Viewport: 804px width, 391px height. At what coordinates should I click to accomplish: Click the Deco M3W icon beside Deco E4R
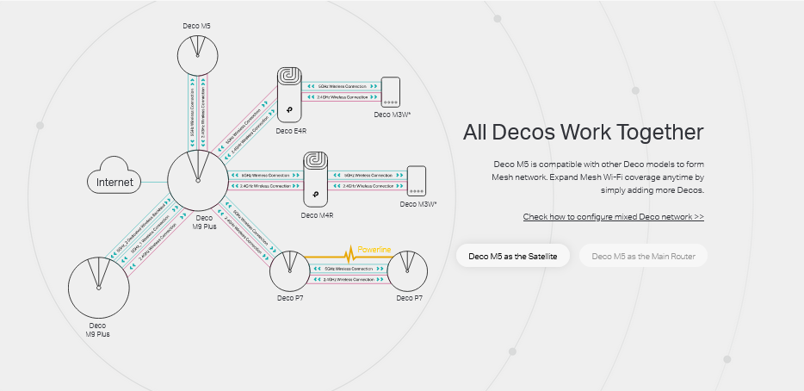tap(391, 92)
